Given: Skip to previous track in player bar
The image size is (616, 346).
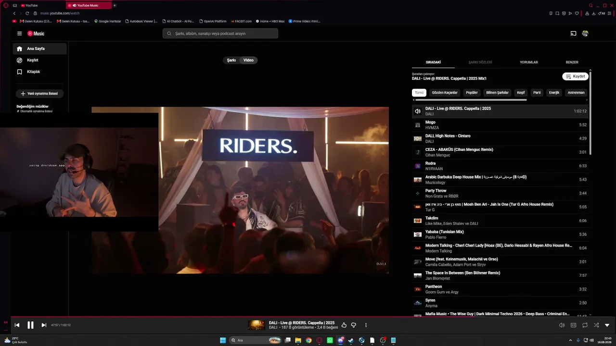Looking at the screenshot, I should 17,325.
